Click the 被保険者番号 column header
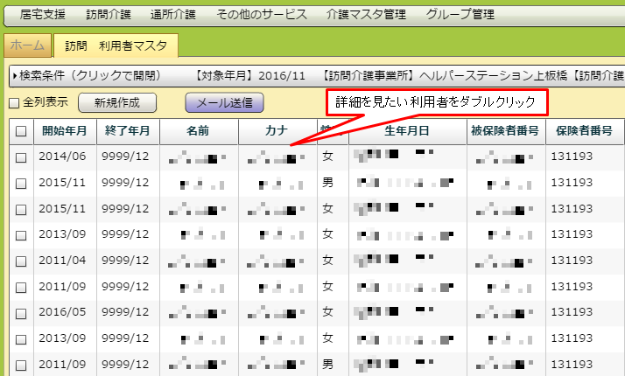The height and width of the screenshot is (376, 625). pyautogui.click(x=503, y=131)
